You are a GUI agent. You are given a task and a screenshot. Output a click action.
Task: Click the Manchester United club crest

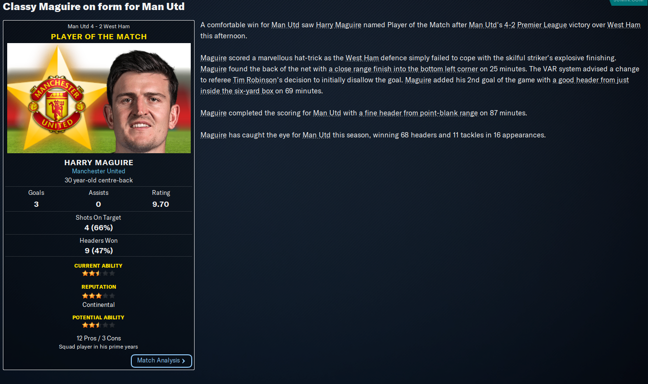[x=57, y=103]
